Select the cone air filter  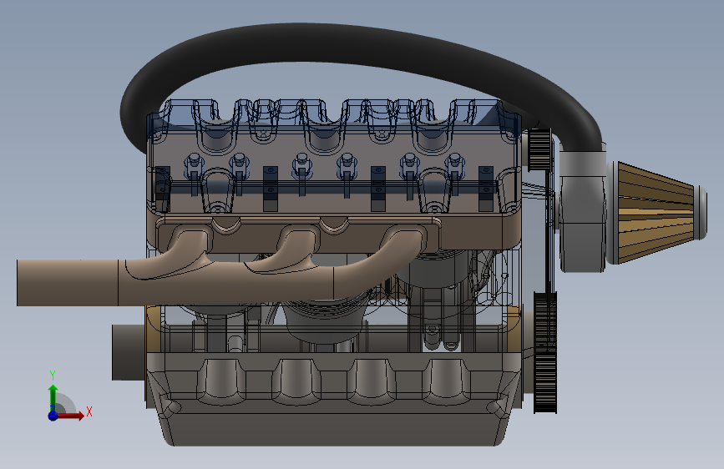[x=657, y=213]
